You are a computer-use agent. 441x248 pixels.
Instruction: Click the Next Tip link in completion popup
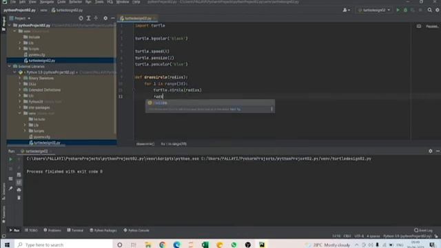[x=235, y=109]
